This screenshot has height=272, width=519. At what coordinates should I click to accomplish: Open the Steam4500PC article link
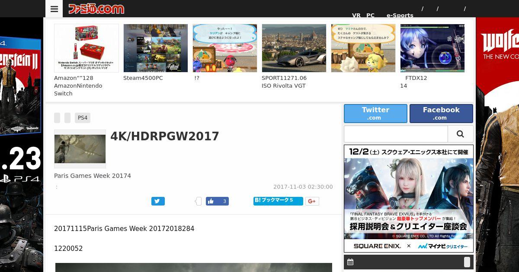pyautogui.click(x=143, y=78)
